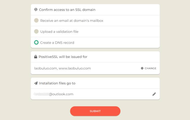Click the pencil icon to edit email
The width and height of the screenshot is (190, 120).
coord(154,94)
